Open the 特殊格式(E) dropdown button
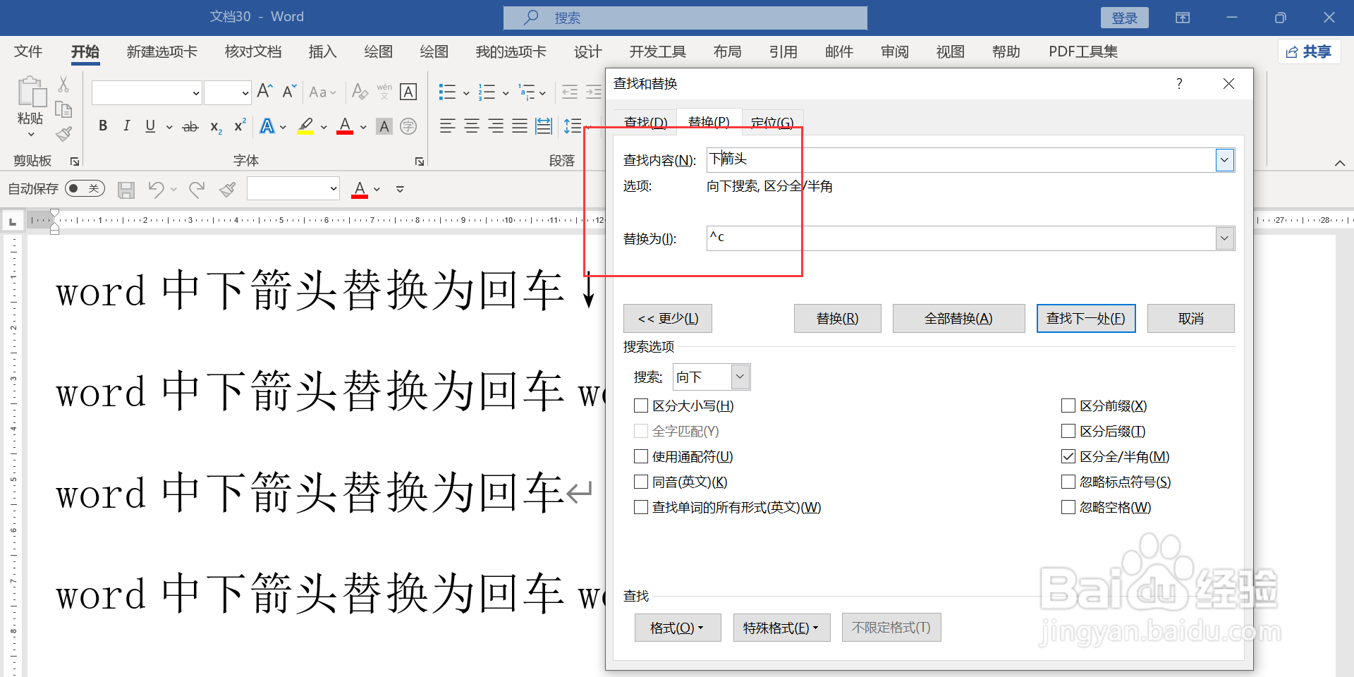 click(781, 628)
